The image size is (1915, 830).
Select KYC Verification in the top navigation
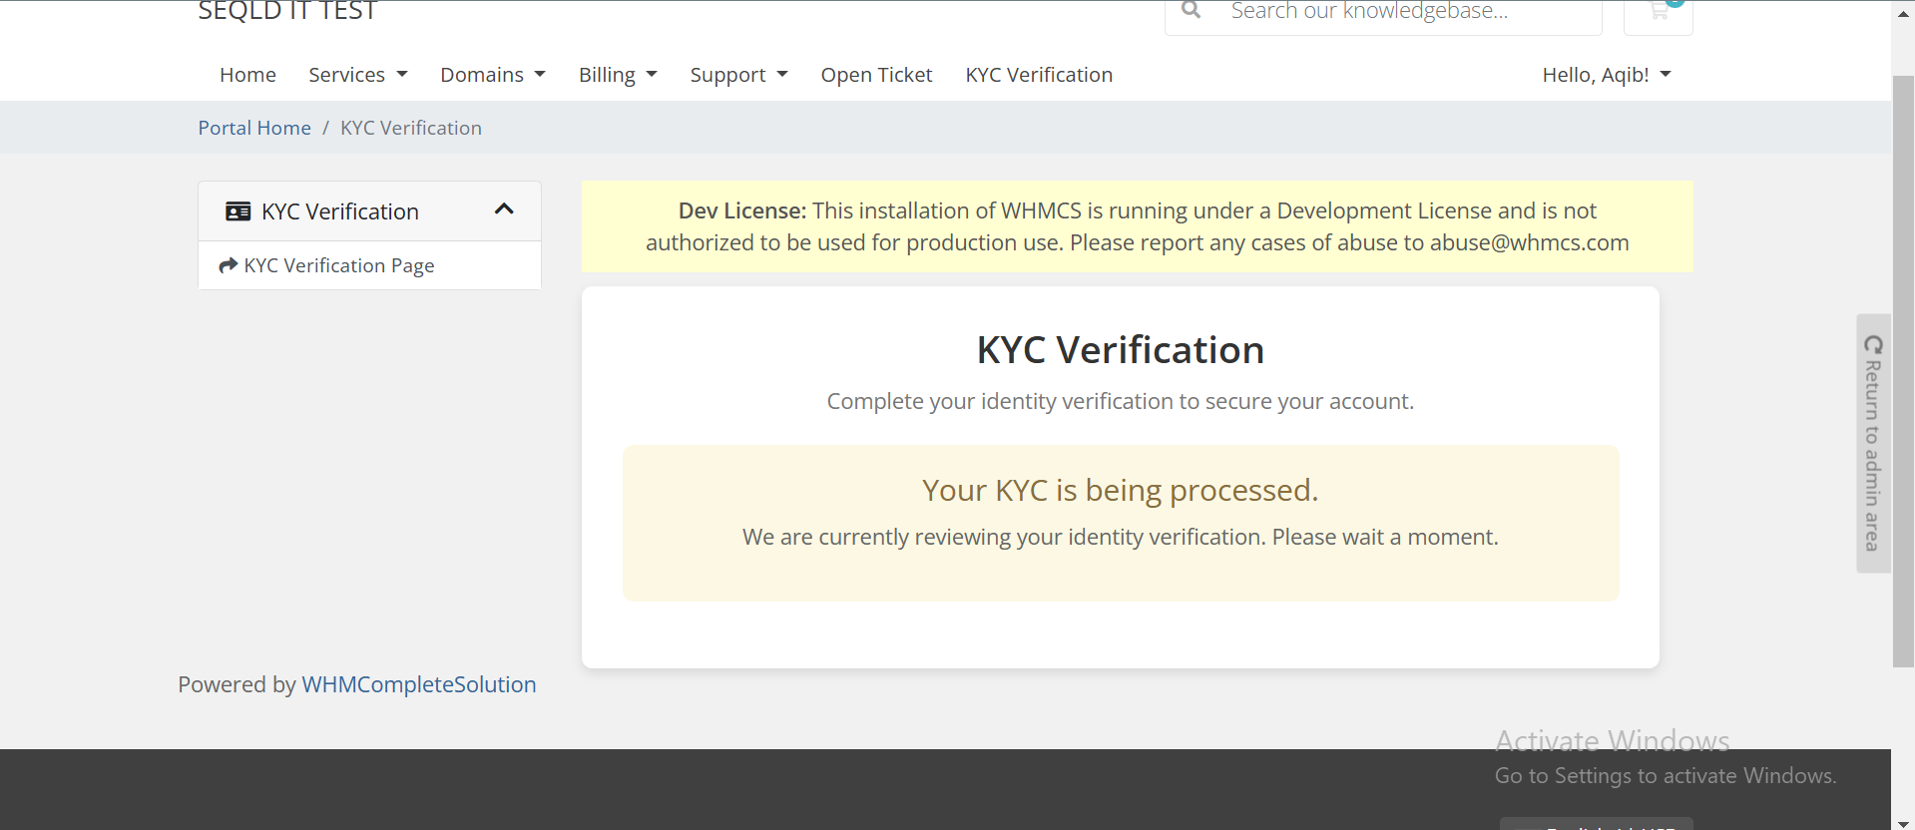point(1039,75)
